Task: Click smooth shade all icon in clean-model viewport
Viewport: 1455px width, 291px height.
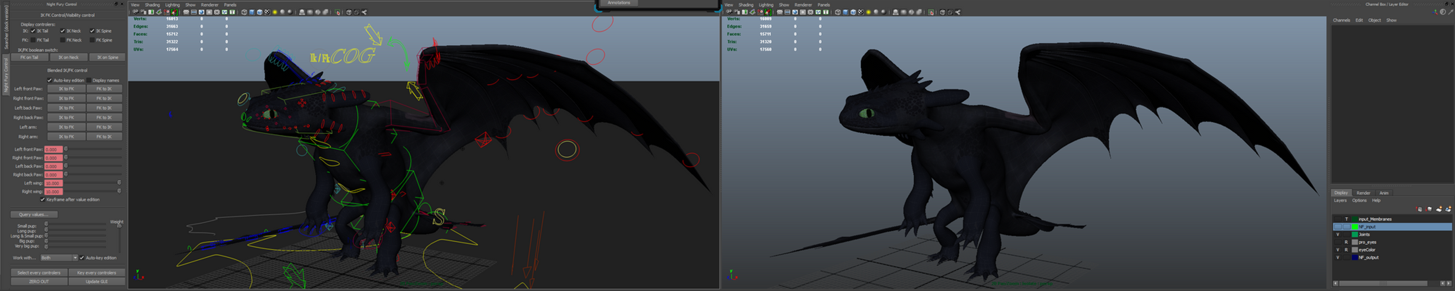Action: tap(846, 12)
